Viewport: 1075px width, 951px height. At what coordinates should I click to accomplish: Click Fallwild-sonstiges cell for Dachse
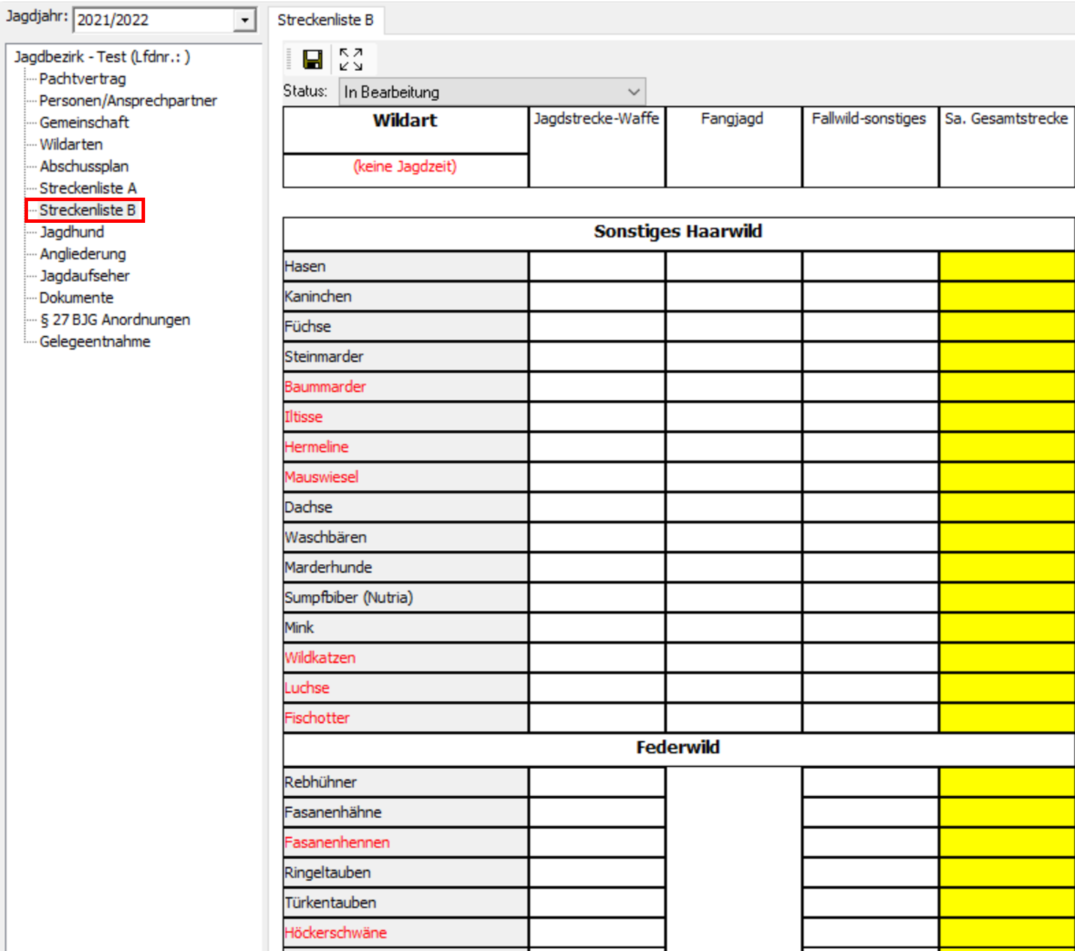pos(870,507)
